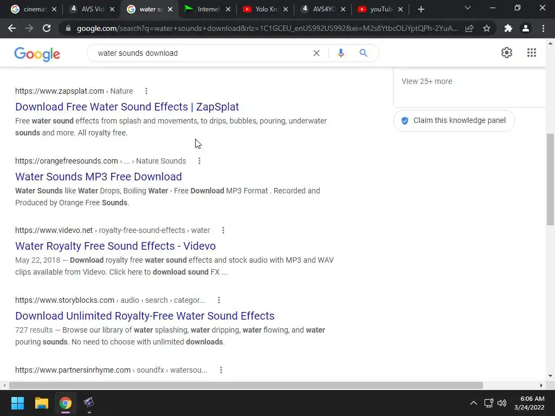Open the about-this-result menu for the orangefreesounds result
555x416 pixels.
click(x=199, y=161)
